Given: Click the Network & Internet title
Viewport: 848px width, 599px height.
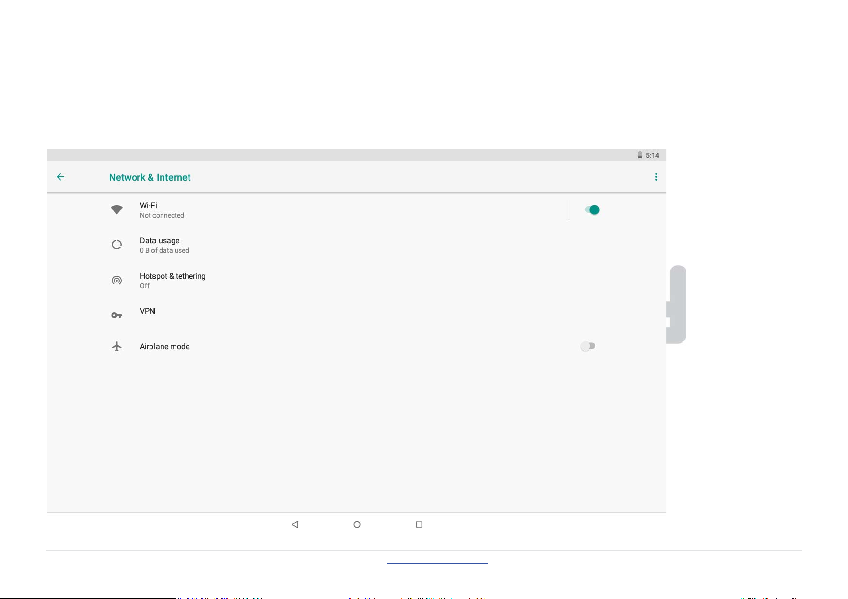Looking at the screenshot, I should tap(150, 177).
